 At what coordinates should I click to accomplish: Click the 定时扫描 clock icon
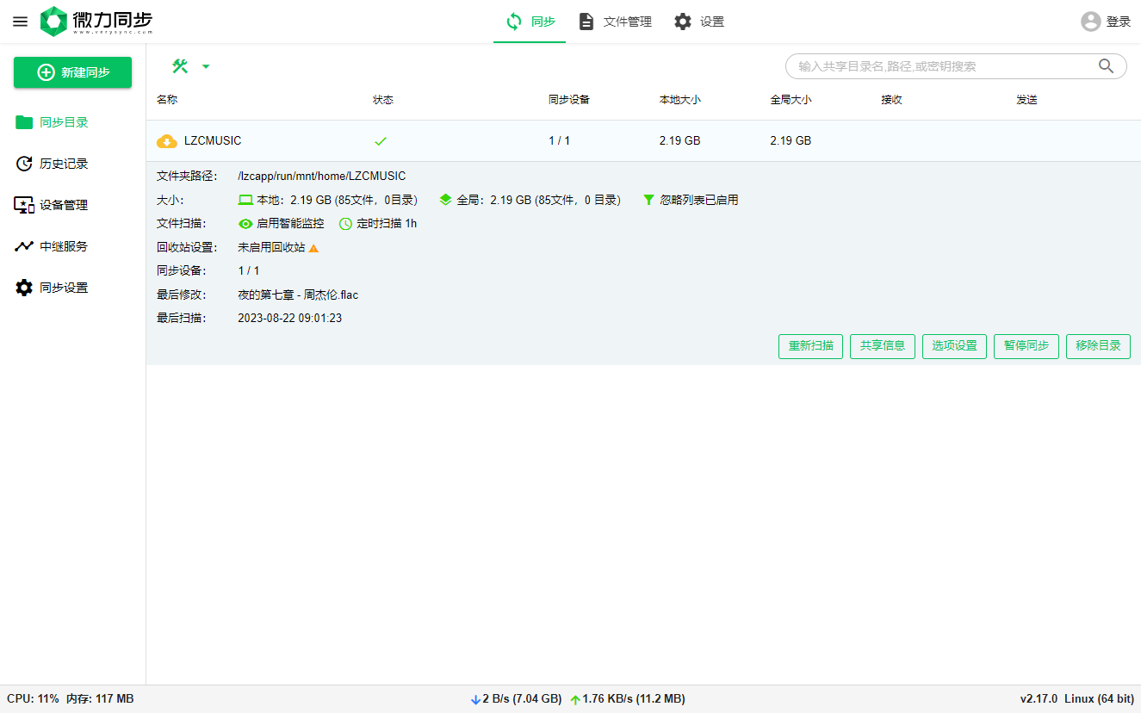[345, 224]
